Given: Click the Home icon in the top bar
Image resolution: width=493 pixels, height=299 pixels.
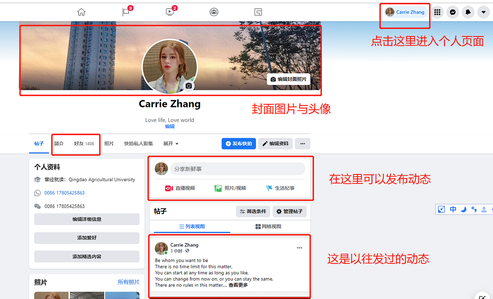Looking at the screenshot, I should pyautogui.click(x=81, y=12).
